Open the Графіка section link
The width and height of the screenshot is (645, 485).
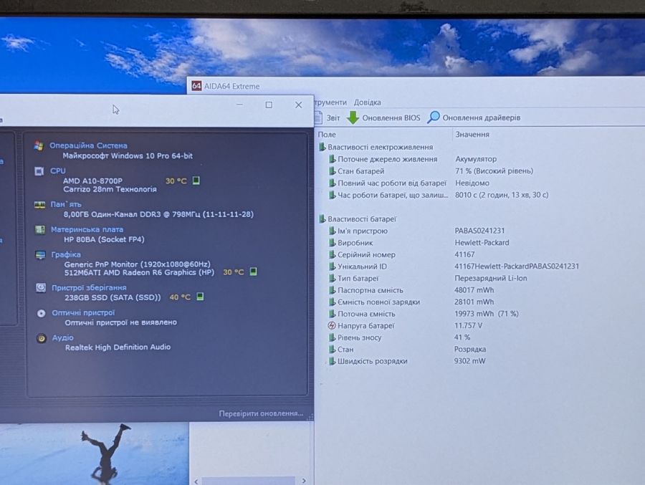(x=66, y=254)
